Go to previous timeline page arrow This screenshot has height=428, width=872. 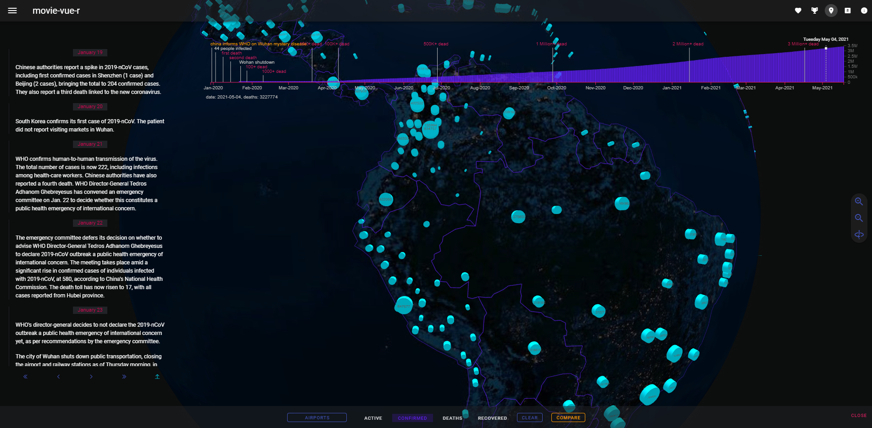(x=58, y=377)
